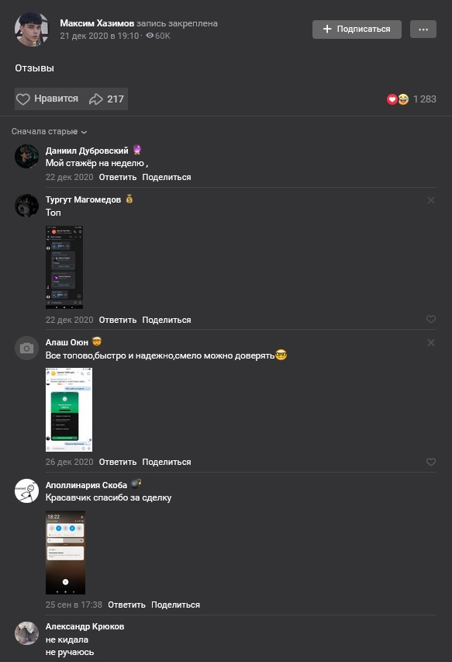Viewport: 452px width, 662px height.
Task: Open Александр Крюков's profile name link
Action: [85, 626]
